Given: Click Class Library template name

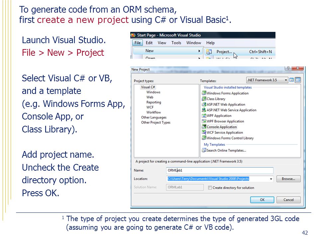Looking at the screenshot, I should point(216,99).
